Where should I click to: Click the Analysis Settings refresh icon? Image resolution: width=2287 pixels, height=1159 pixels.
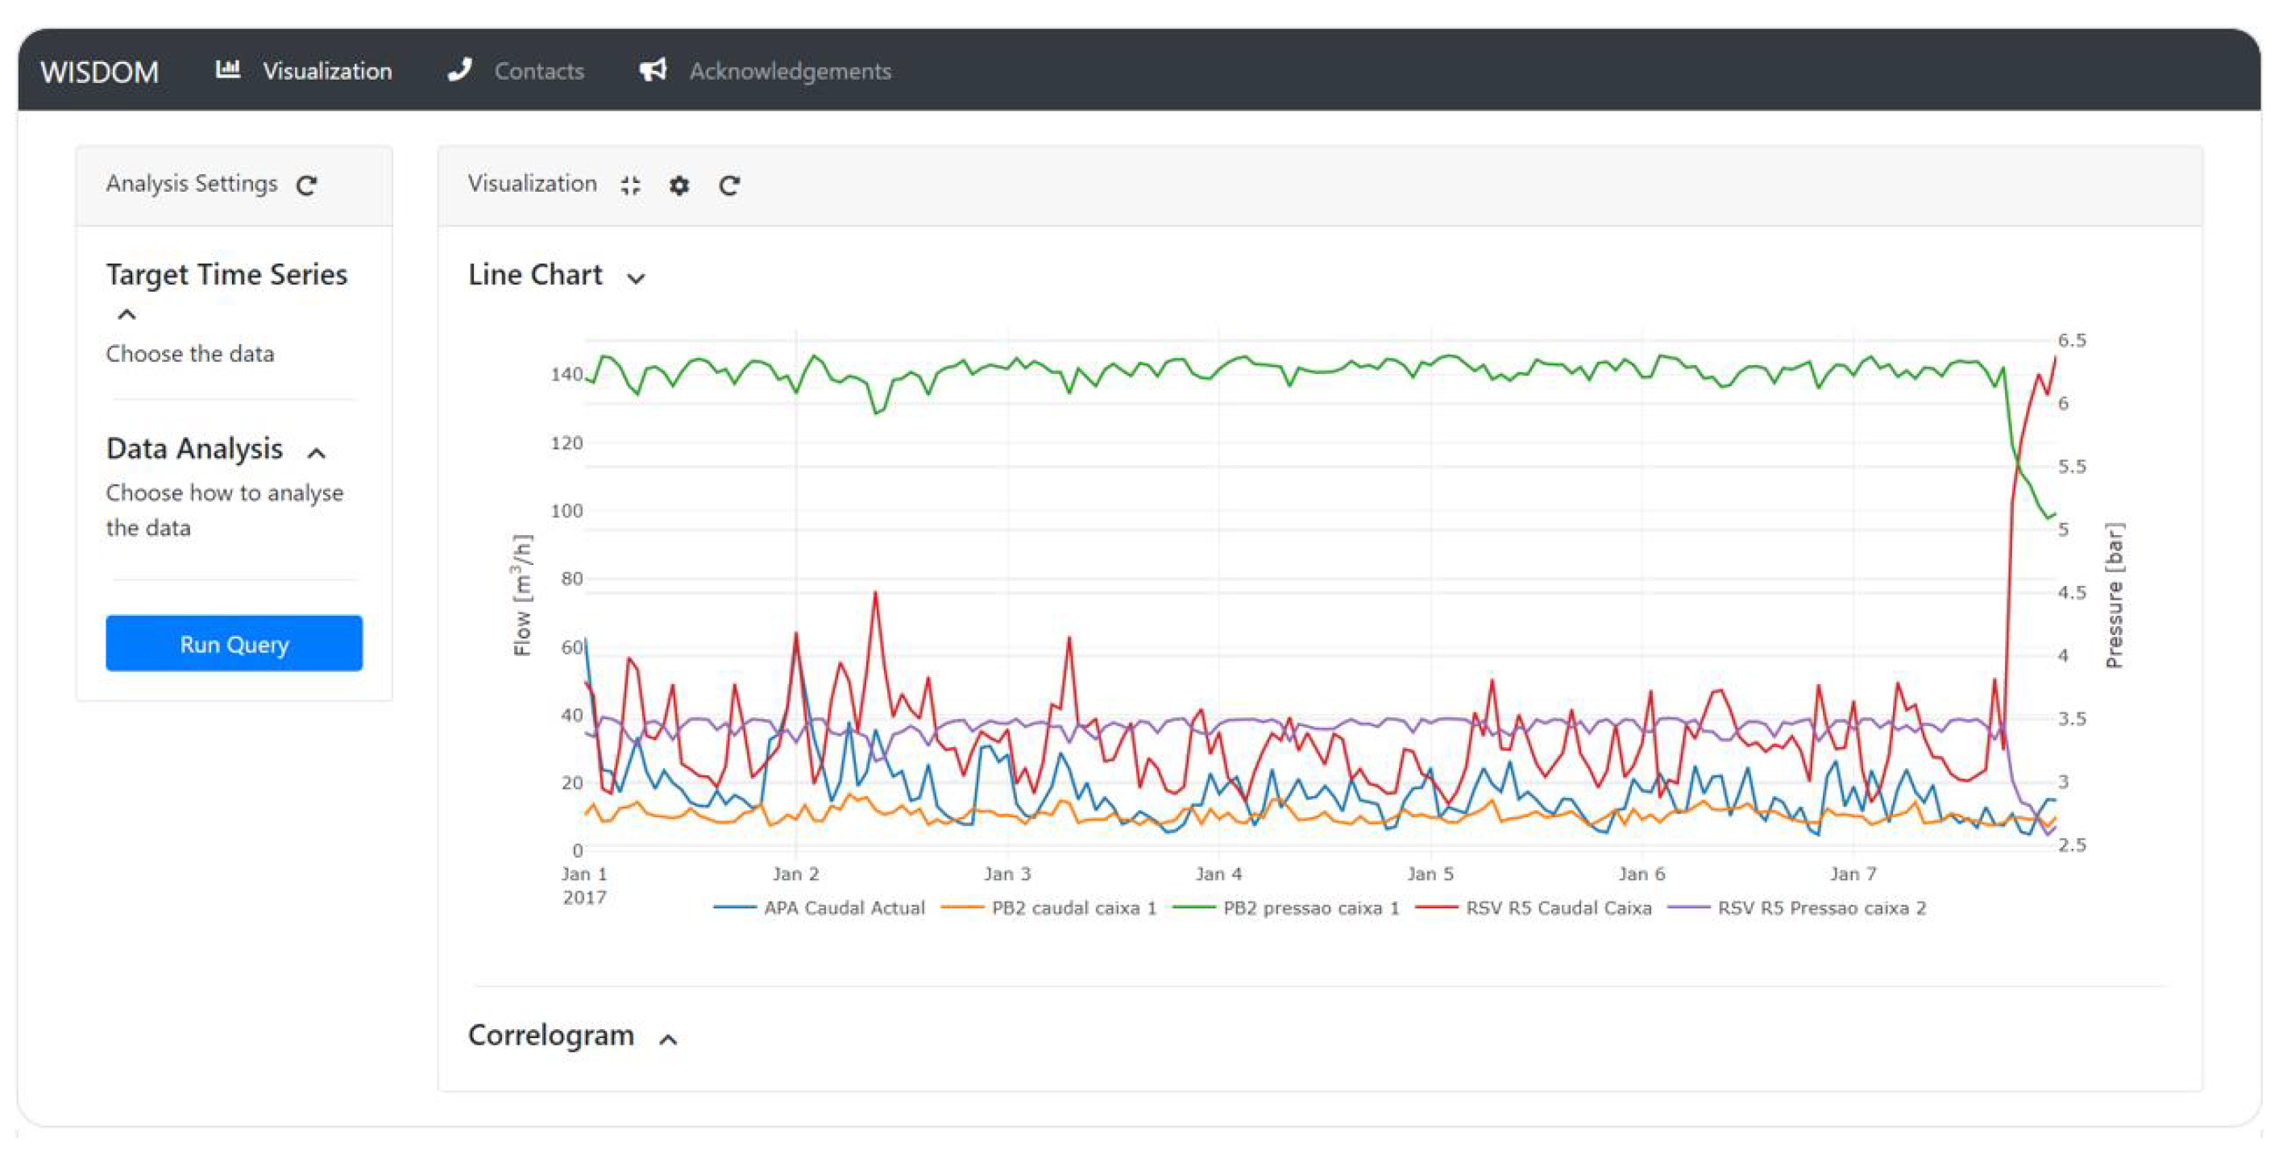click(x=306, y=185)
